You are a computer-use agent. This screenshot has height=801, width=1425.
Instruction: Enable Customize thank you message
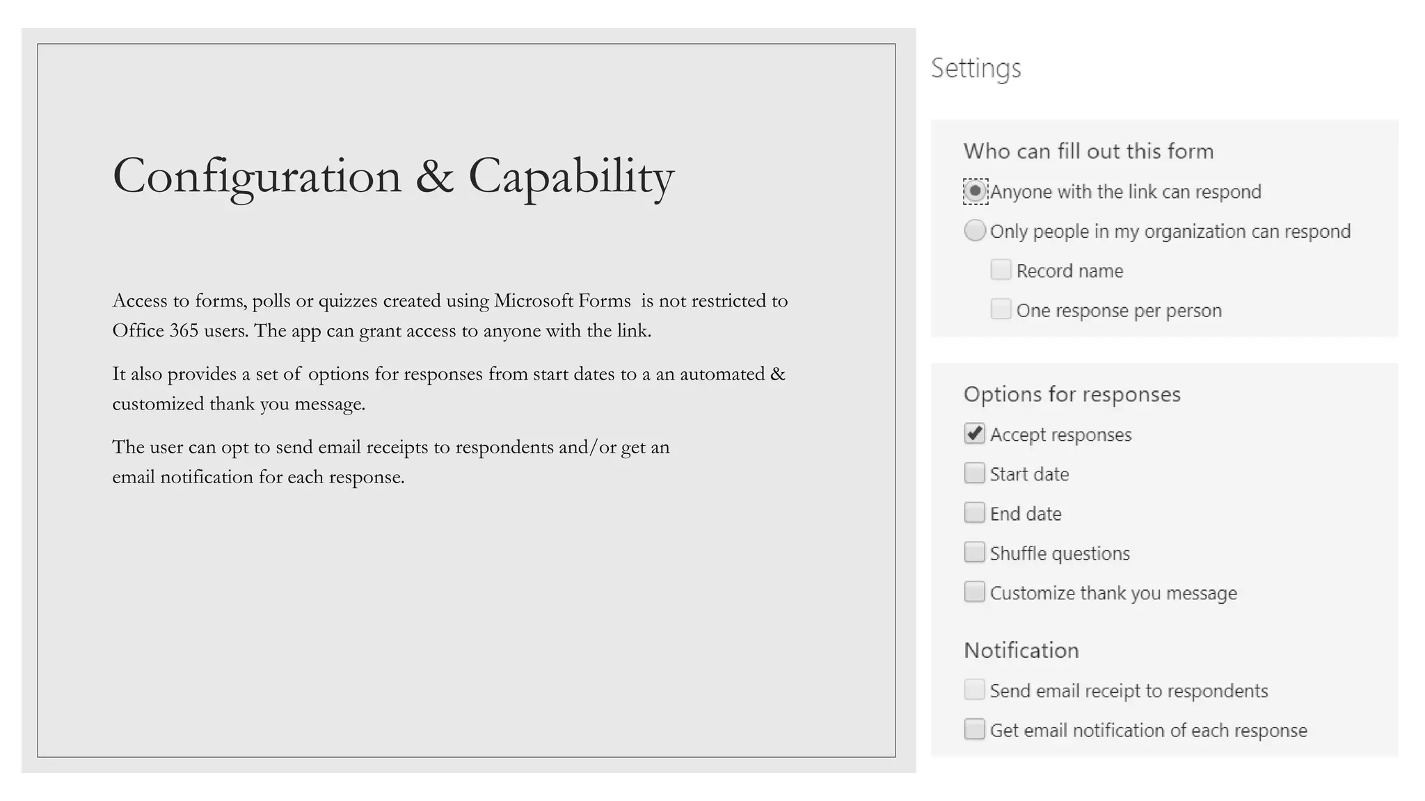point(975,592)
